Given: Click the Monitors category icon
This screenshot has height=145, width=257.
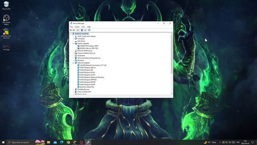Looking at the screenshot, I should [x=76, y=60].
